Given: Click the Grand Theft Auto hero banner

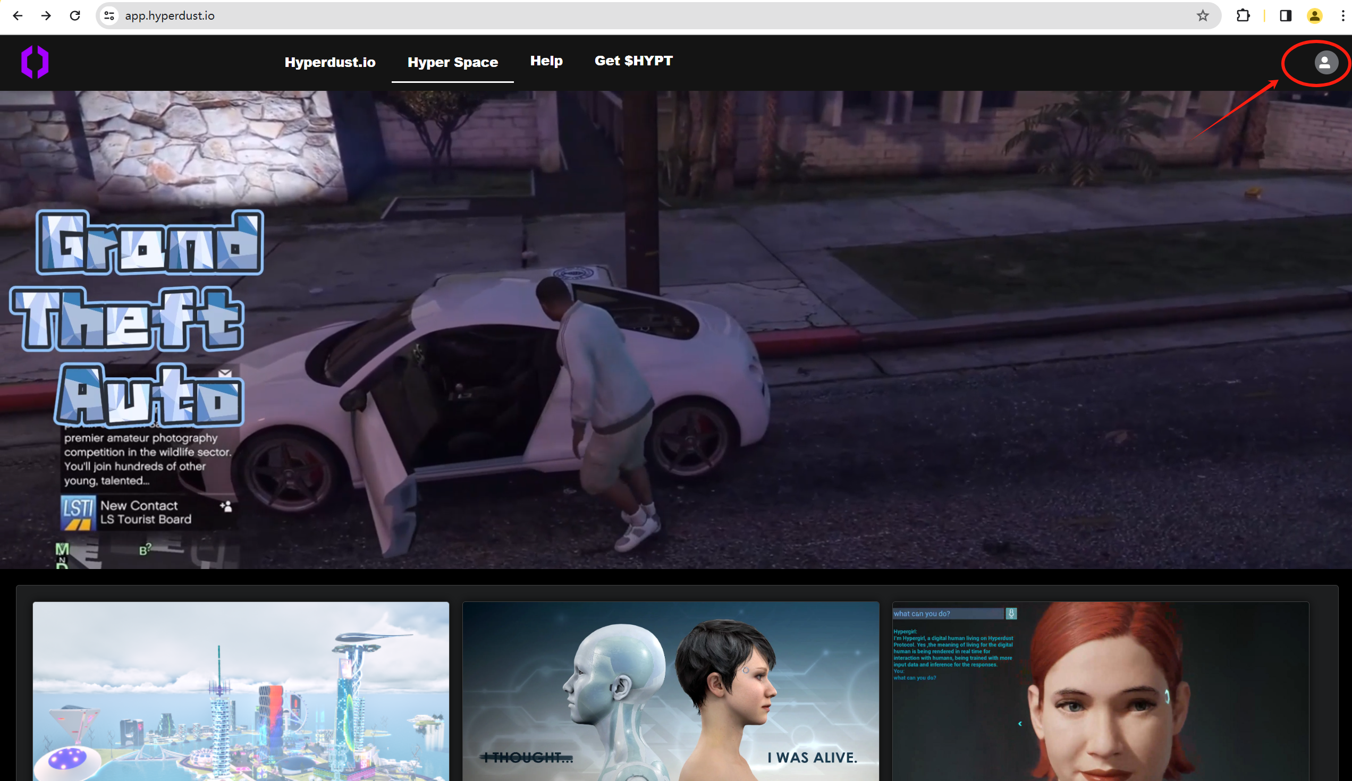Looking at the screenshot, I should 676,329.
